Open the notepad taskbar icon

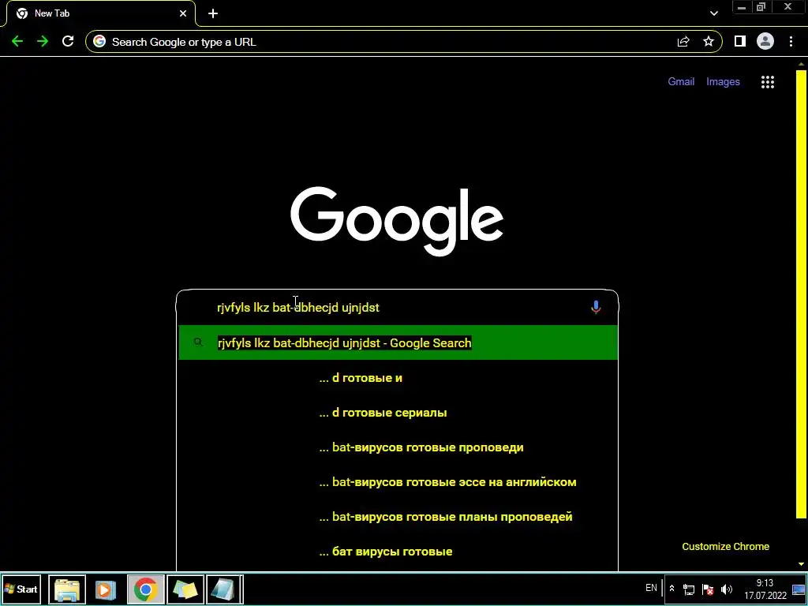point(224,589)
